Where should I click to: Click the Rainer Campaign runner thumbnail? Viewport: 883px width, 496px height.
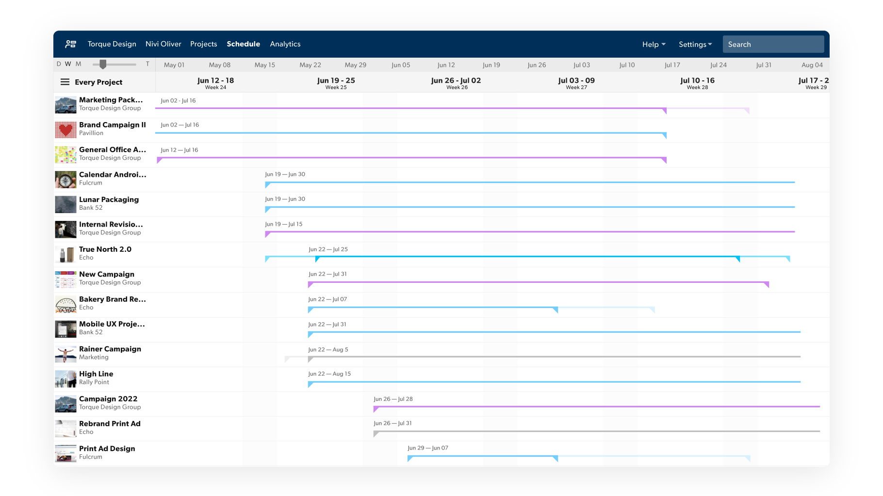(65, 354)
